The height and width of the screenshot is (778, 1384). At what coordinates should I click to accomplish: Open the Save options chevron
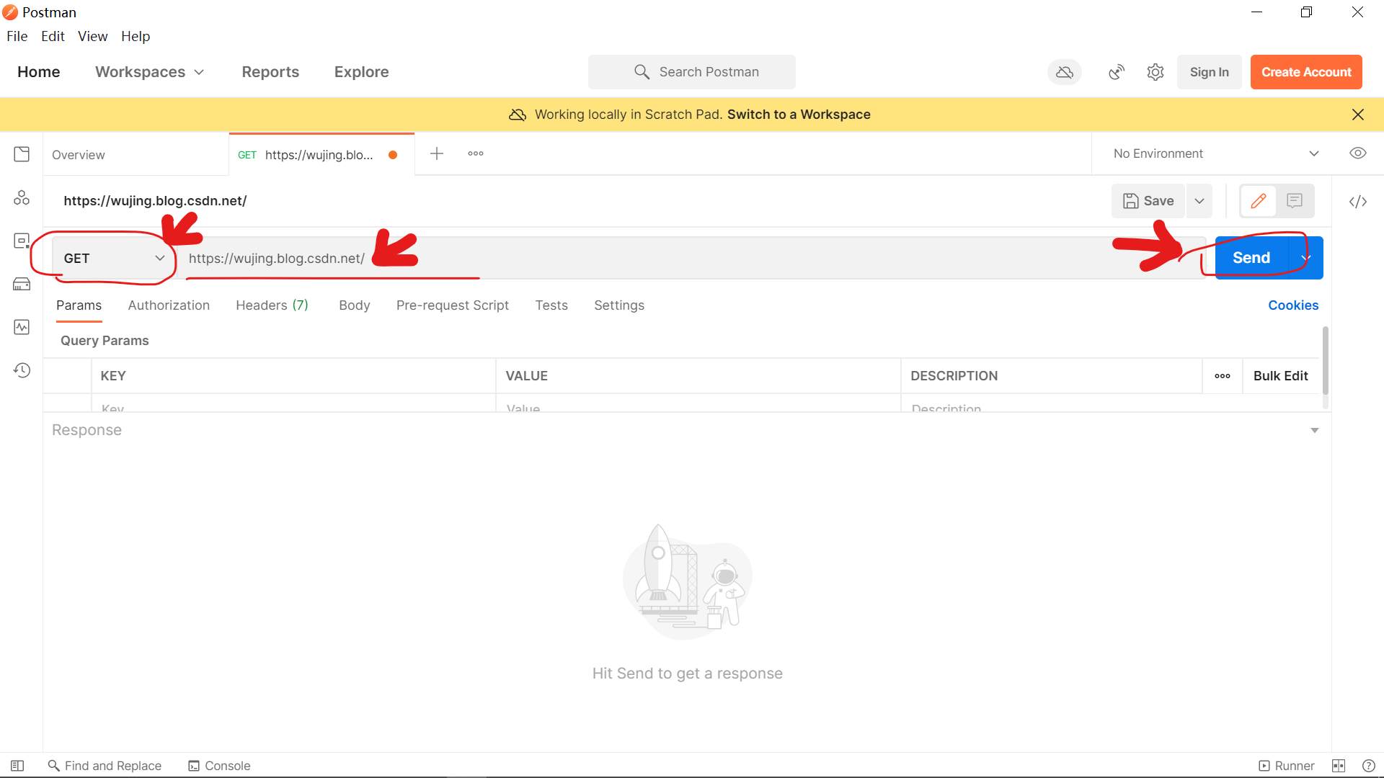(x=1199, y=201)
